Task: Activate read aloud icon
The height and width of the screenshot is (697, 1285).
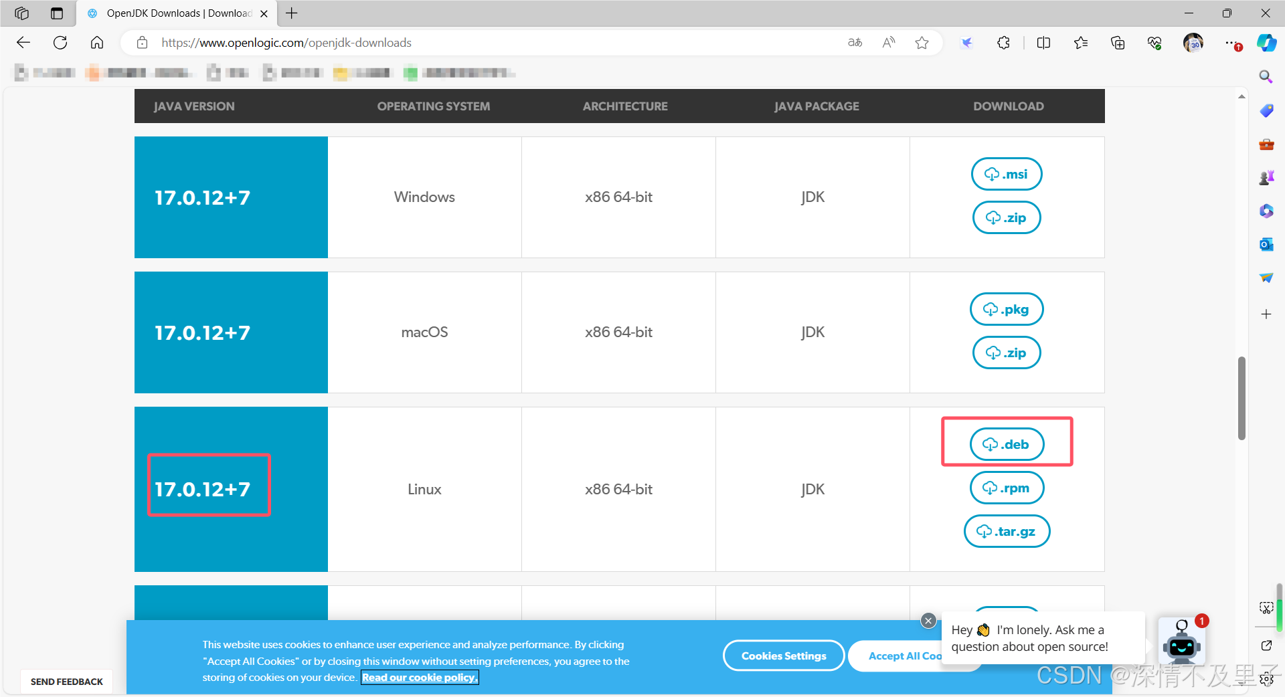Action: point(889,43)
